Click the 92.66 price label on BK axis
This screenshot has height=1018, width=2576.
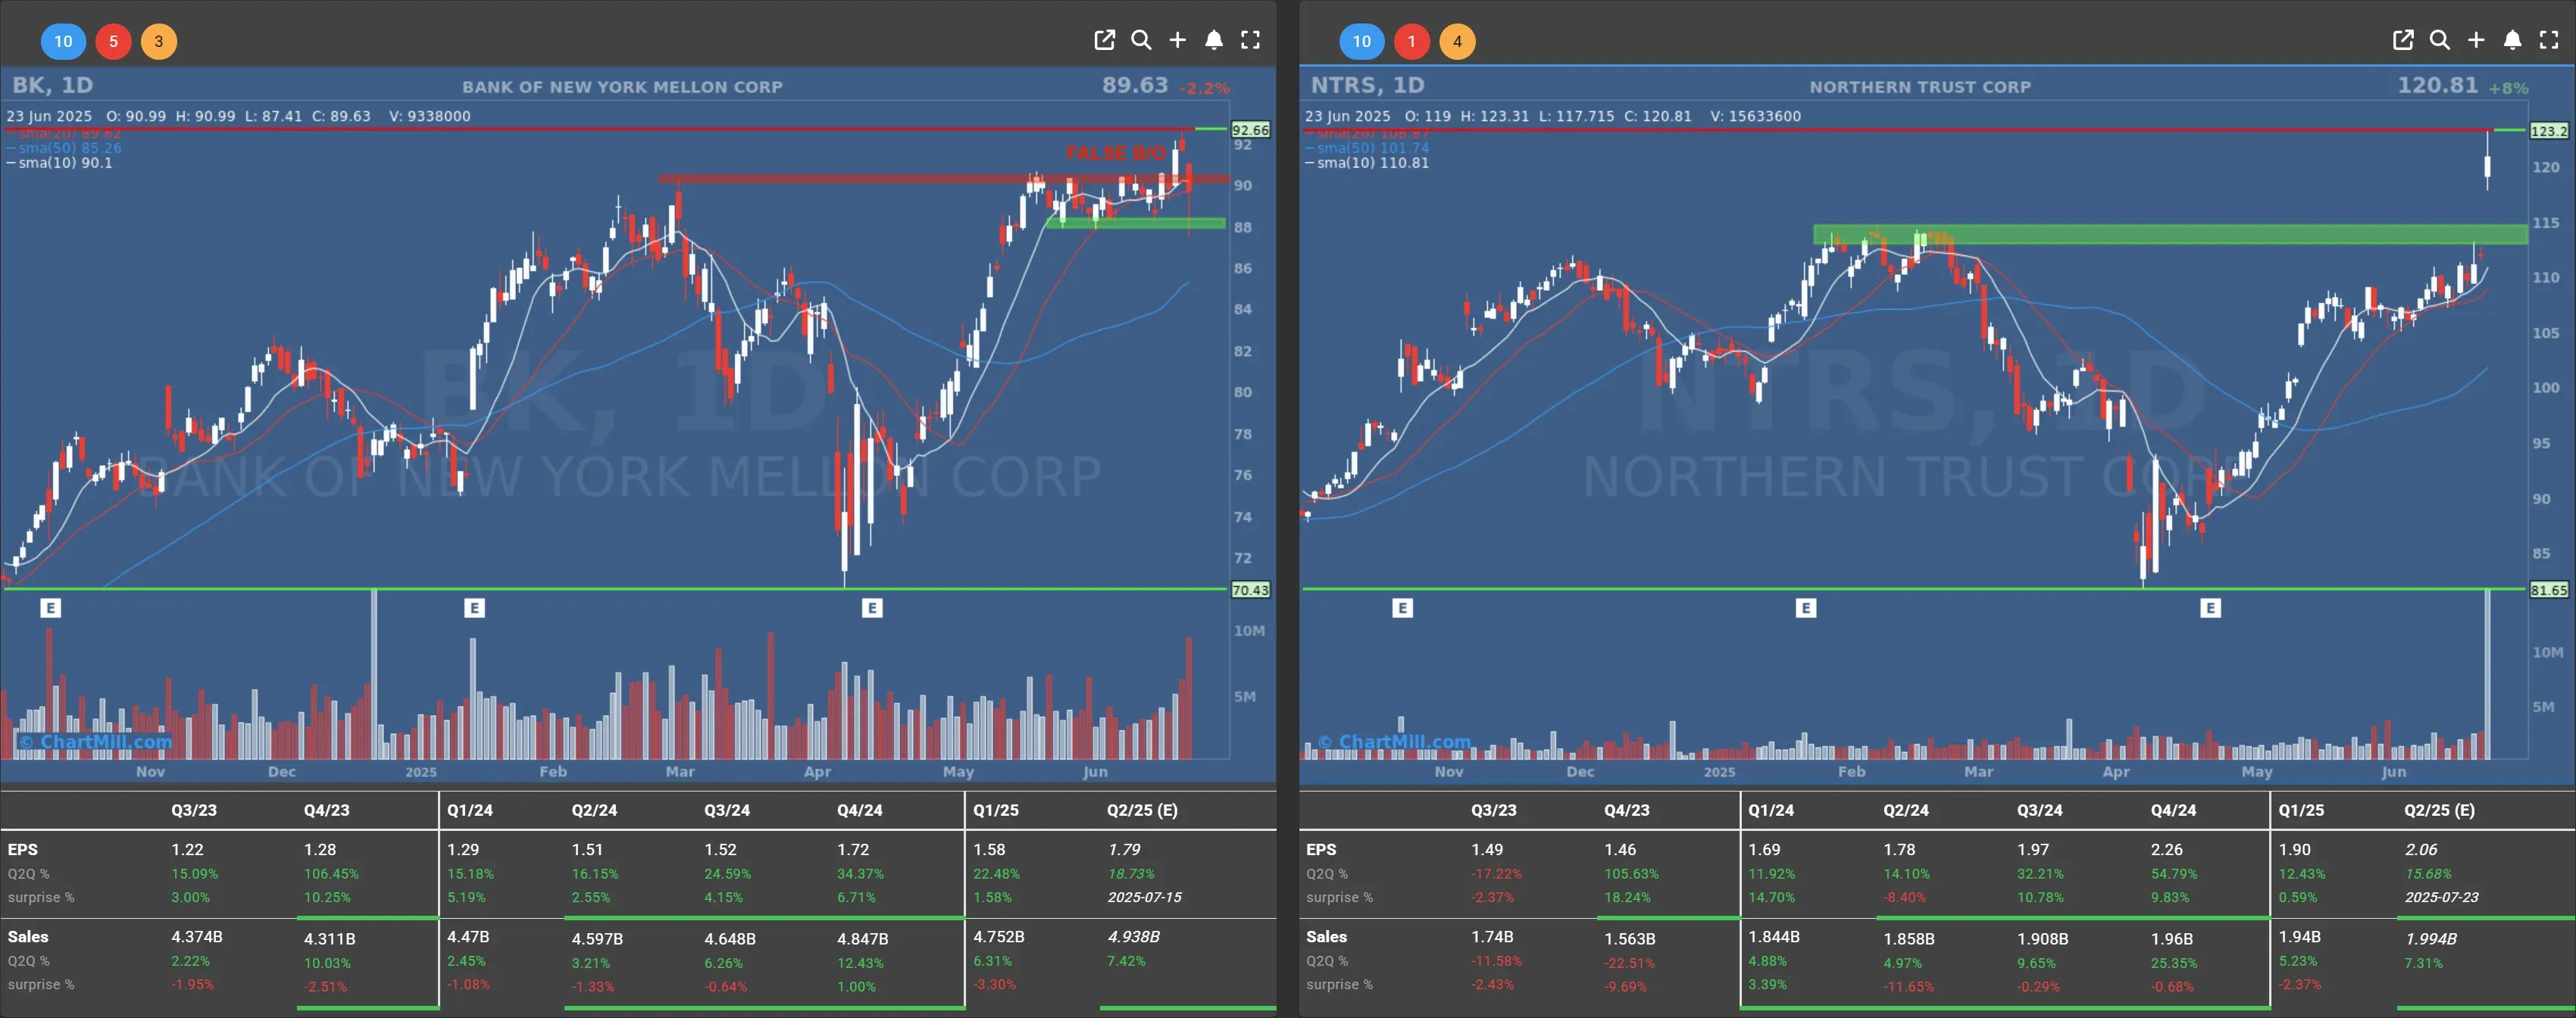coord(1250,130)
